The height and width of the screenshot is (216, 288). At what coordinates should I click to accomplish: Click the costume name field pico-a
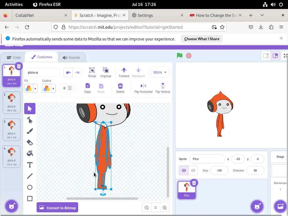point(42,72)
